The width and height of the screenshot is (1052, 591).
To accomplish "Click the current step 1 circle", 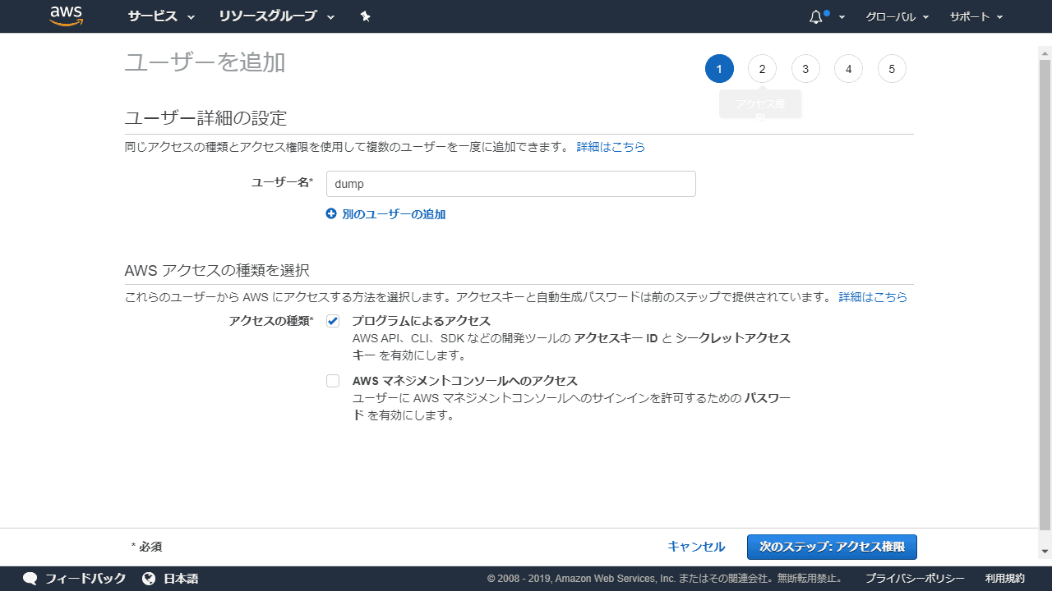I will tap(719, 68).
